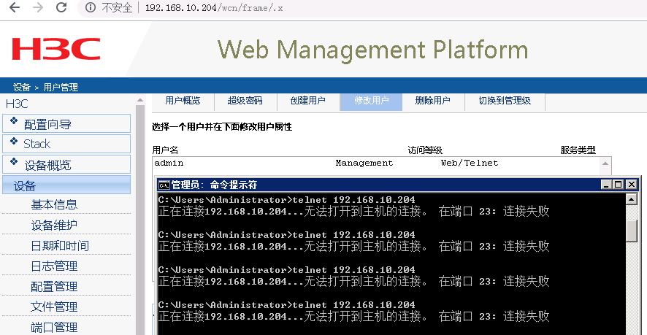Open 日期和时间 in the sidebar
The height and width of the screenshot is (335, 647).
[60, 246]
